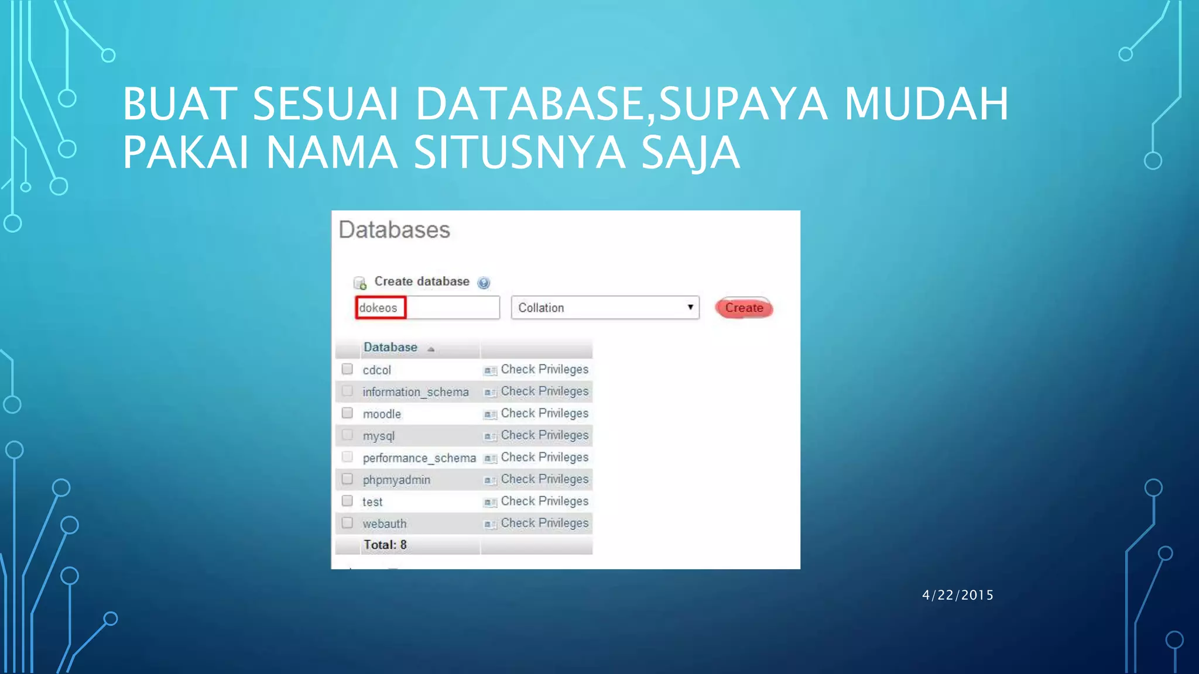Open the information_schema database

point(416,392)
